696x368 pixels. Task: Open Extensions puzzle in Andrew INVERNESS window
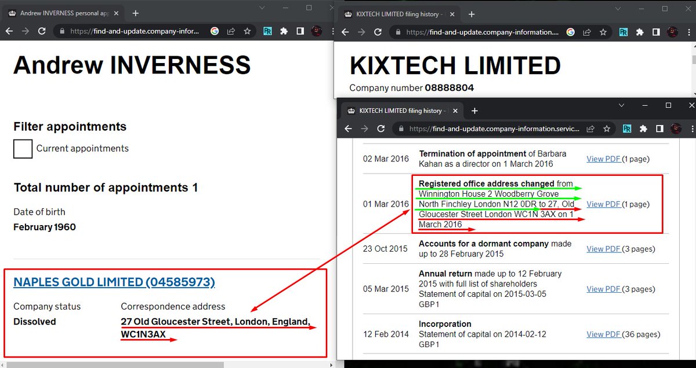[284, 32]
